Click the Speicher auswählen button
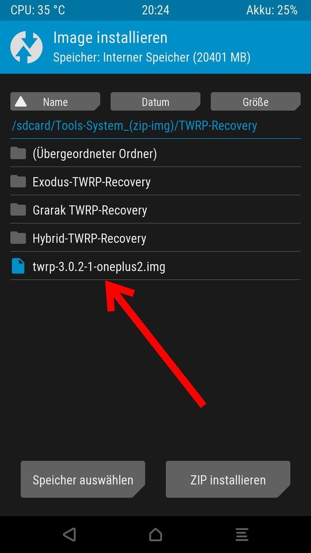This screenshot has width=311, height=553. (x=83, y=480)
